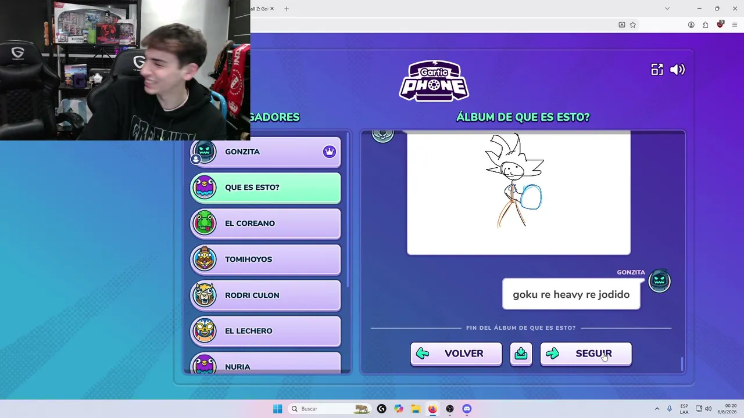
Task: Open the Logitech G Hub taskbar icon
Action: click(x=381, y=409)
